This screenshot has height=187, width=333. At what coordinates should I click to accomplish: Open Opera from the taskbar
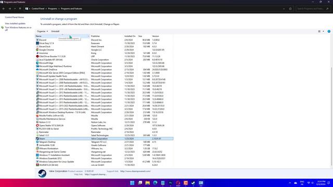(x=178, y=183)
